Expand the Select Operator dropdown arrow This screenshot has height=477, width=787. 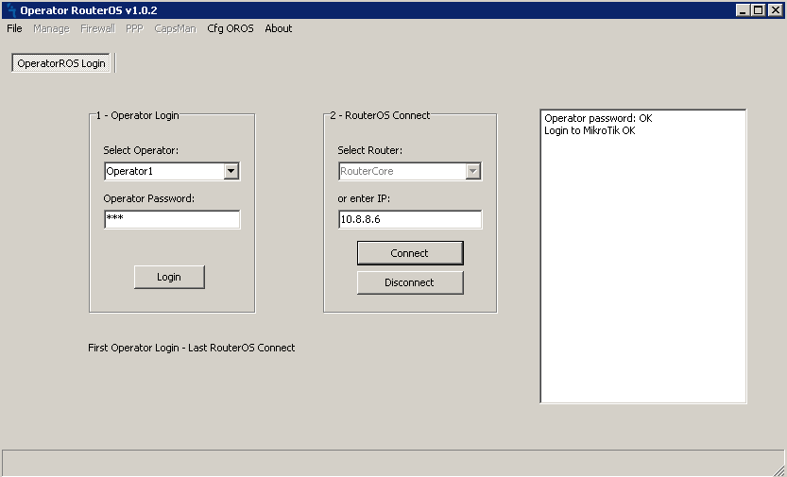pyautogui.click(x=231, y=171)
